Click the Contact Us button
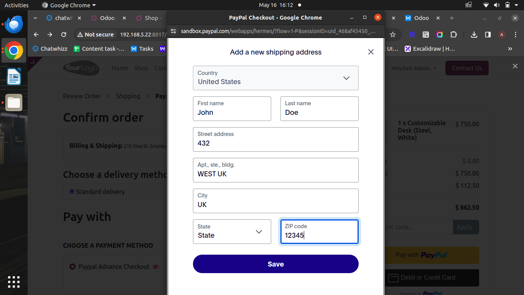The image size is (524, 295). 467,68
